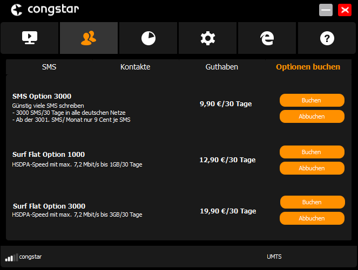
Task: Open help with the question mark icon
Action: point(327,38)
